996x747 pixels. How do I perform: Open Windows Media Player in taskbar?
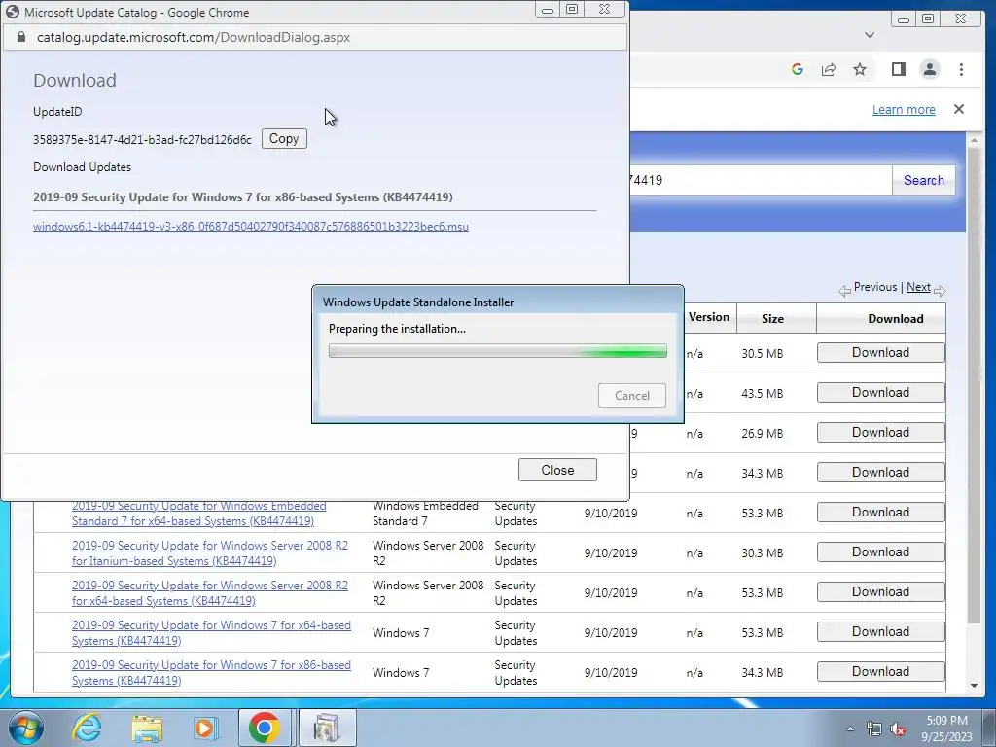coord(205,728)
